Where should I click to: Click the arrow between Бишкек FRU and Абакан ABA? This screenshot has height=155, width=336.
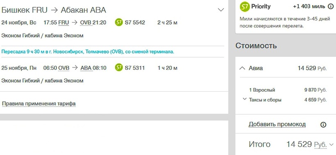54,10
